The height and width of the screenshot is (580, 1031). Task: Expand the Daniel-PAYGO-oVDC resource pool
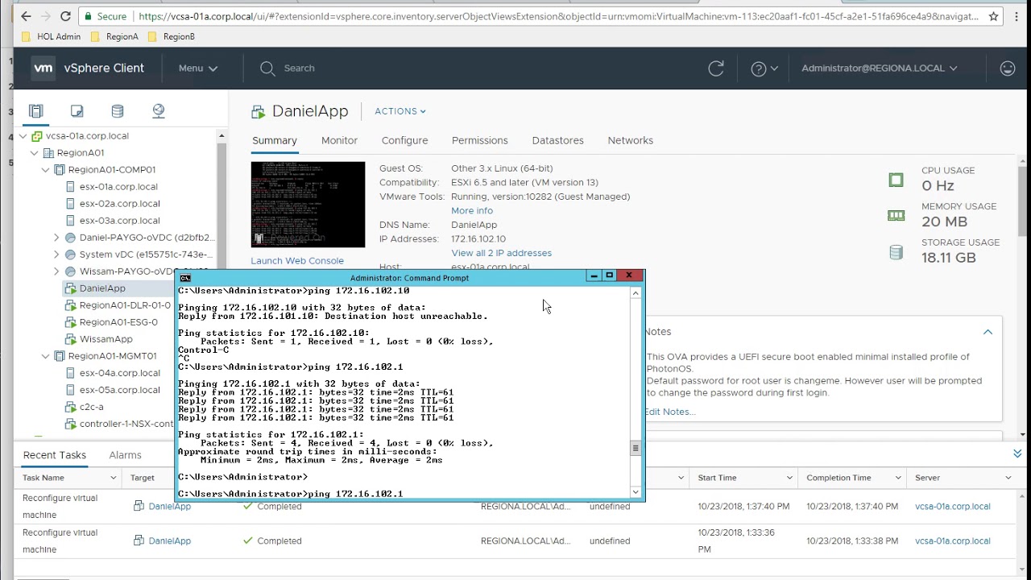(x=56, y=238)
